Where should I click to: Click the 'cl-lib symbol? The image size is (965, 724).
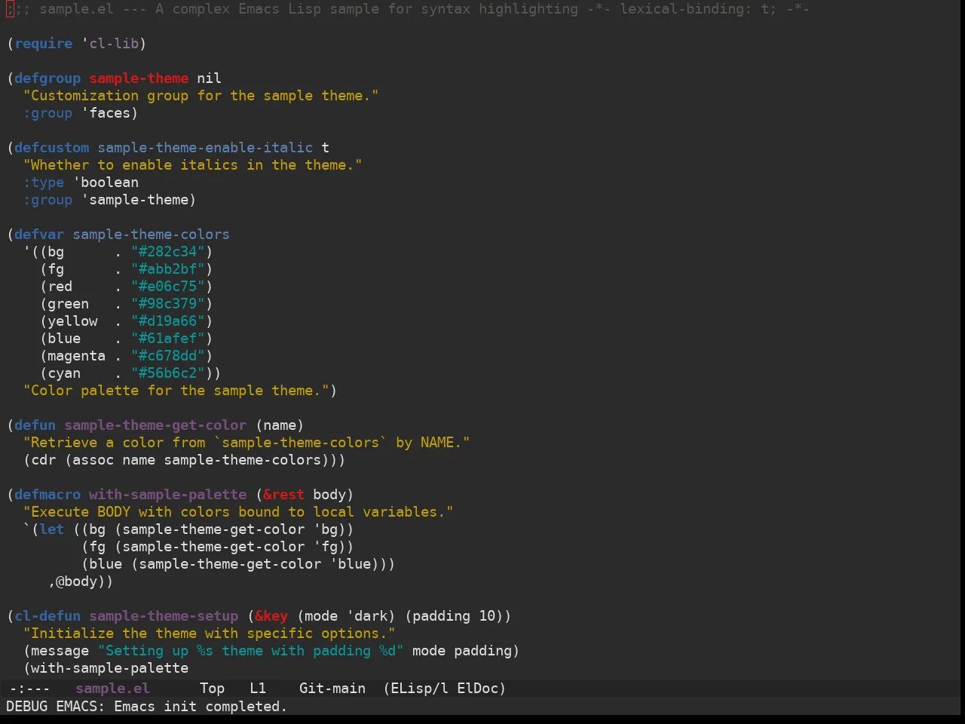(x=110, y=44)
